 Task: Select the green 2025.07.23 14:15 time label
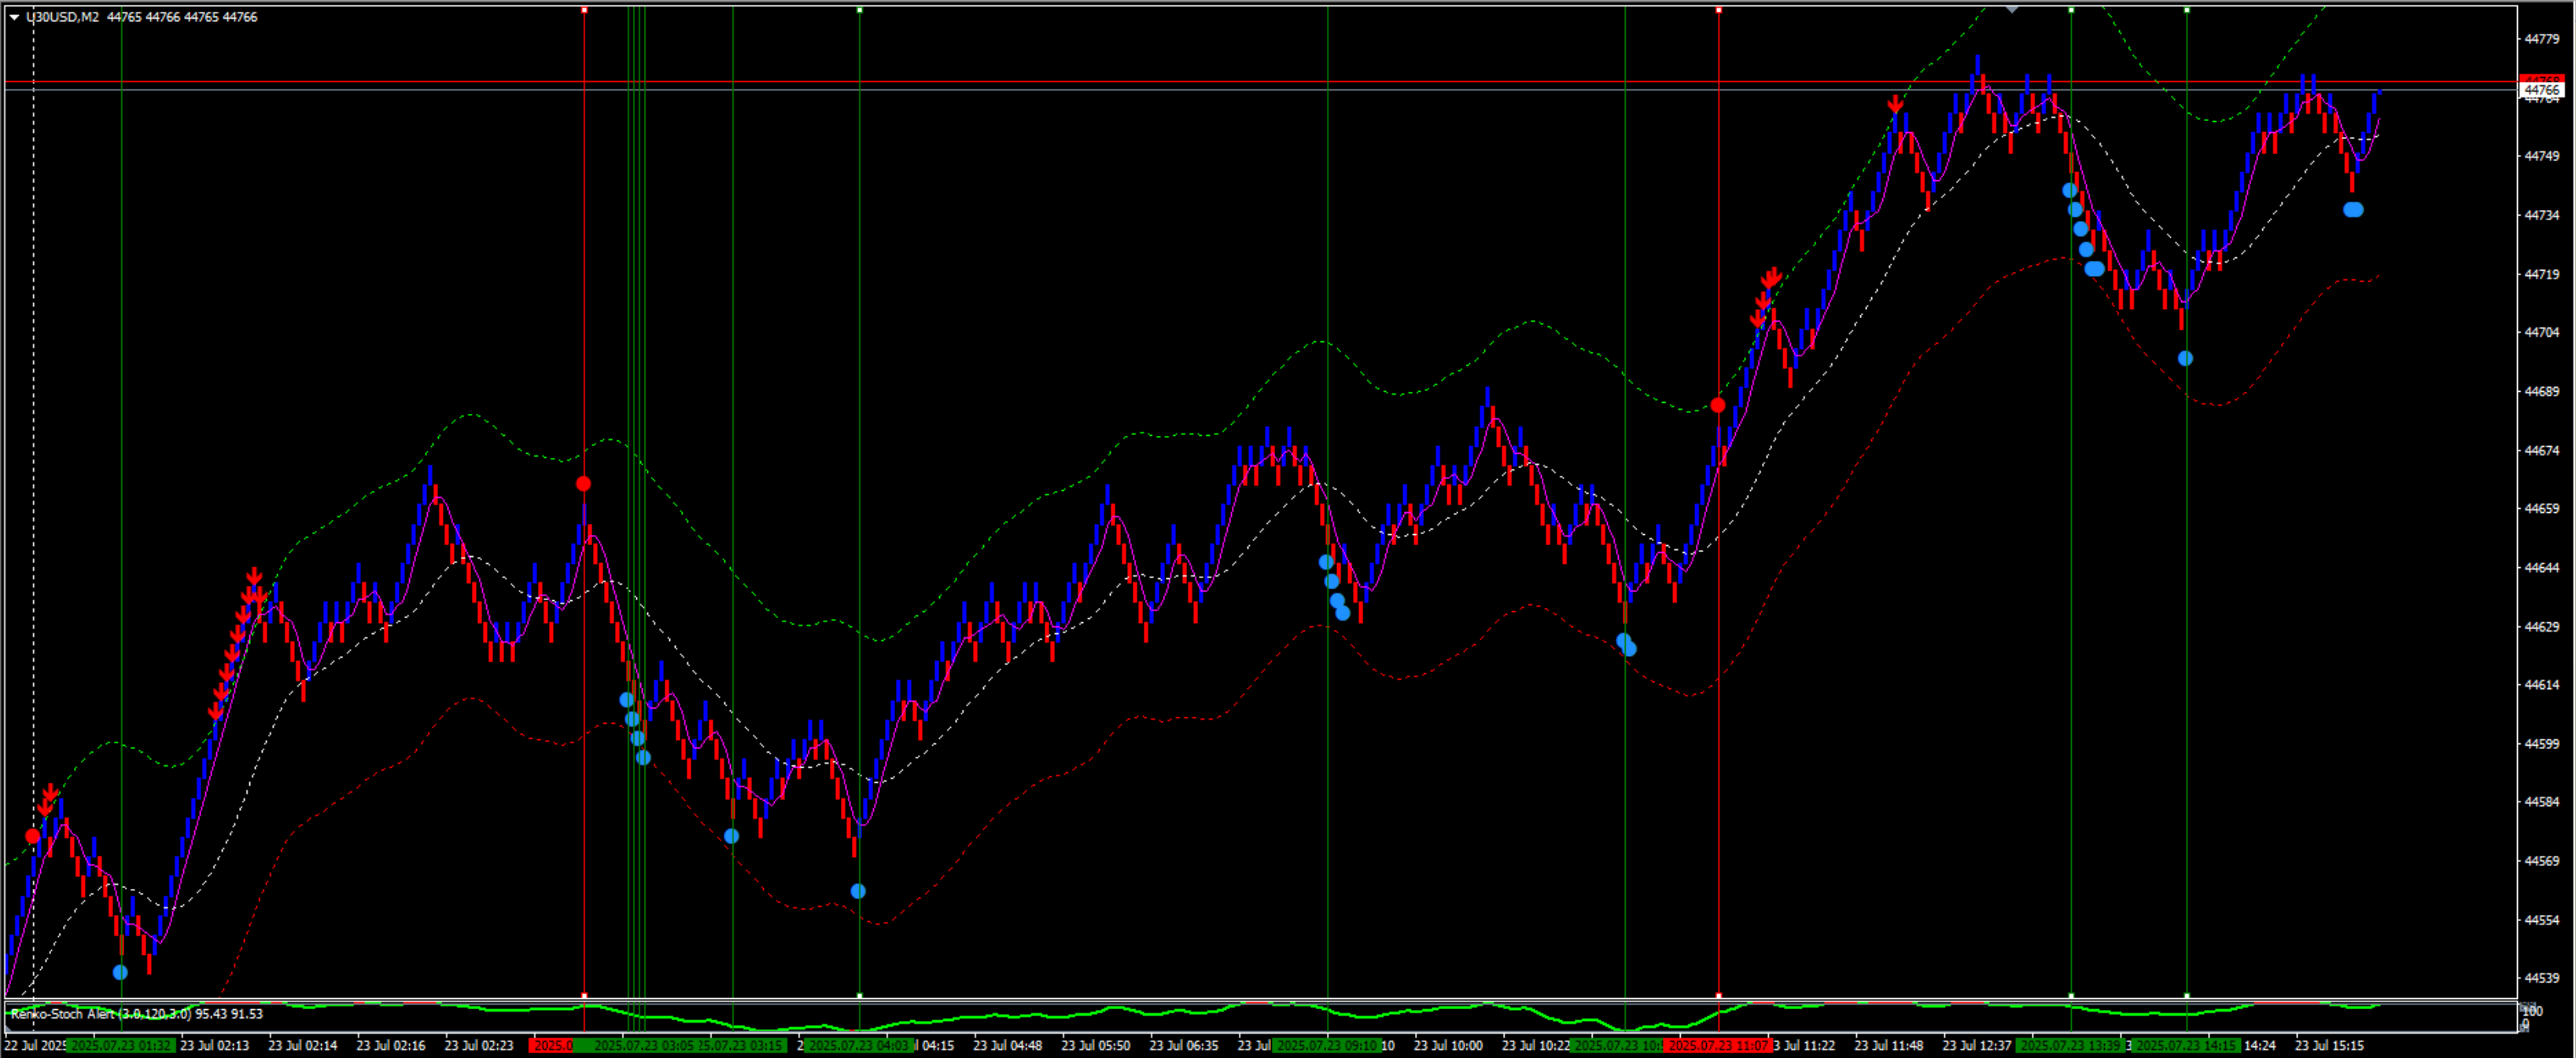[x=2185, y=1046]
